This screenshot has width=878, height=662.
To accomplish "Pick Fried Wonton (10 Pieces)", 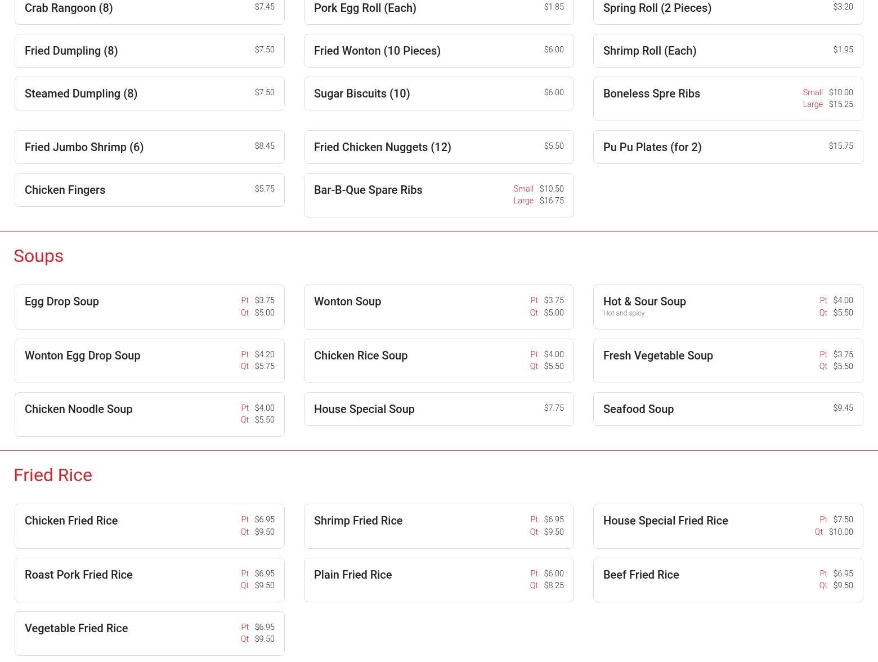I will coord(439,51).
